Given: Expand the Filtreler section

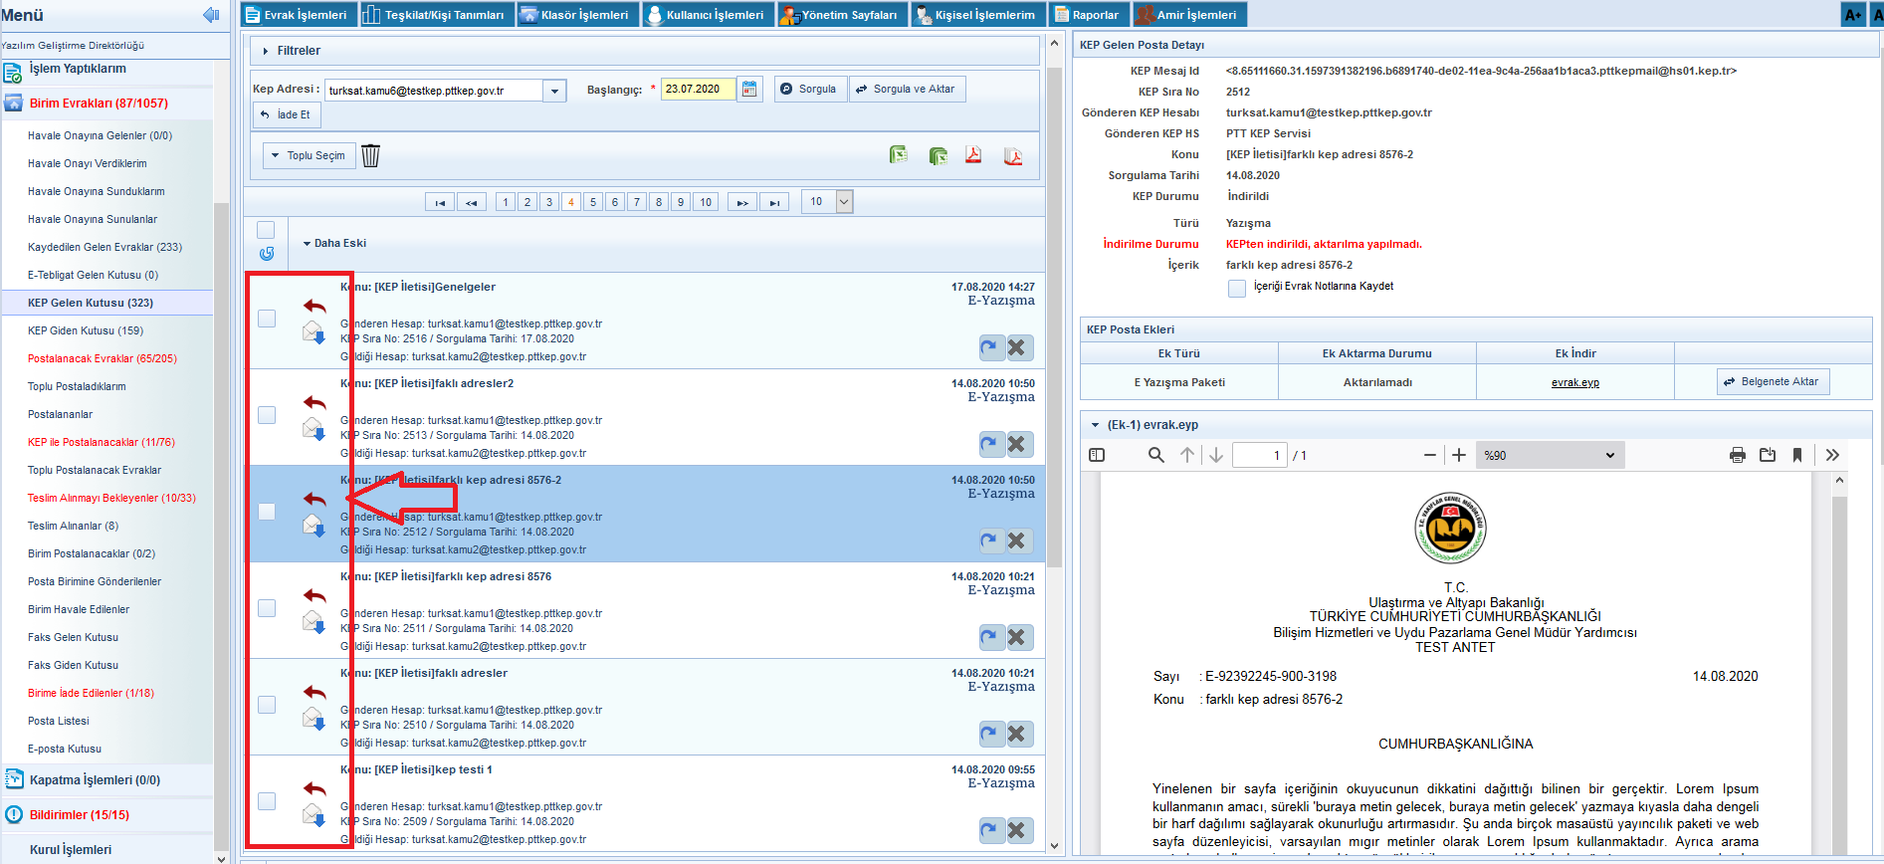Looking at the screenshot, I should 266,51.
